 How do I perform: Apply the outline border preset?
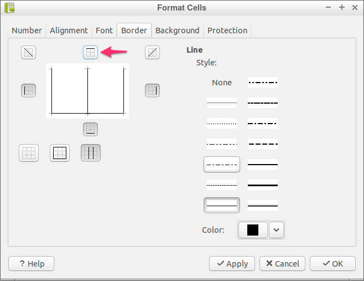pos(60,153)
